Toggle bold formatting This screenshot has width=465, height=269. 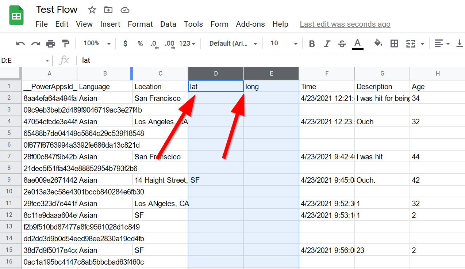pyautogui.click(x=312, y=44)
